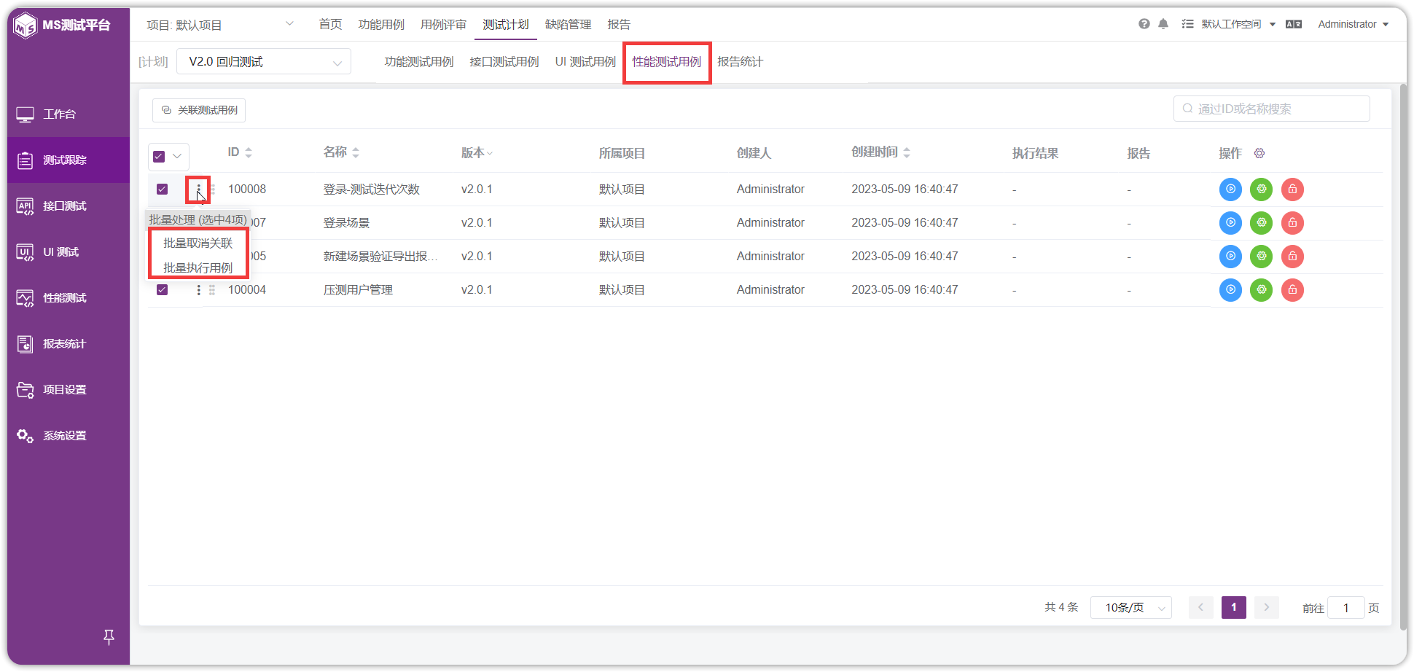This screenshot has width=1414, height=672.
Task: Go to 缺陷管理 in the top navigation
Action: [x=569, y=25]
